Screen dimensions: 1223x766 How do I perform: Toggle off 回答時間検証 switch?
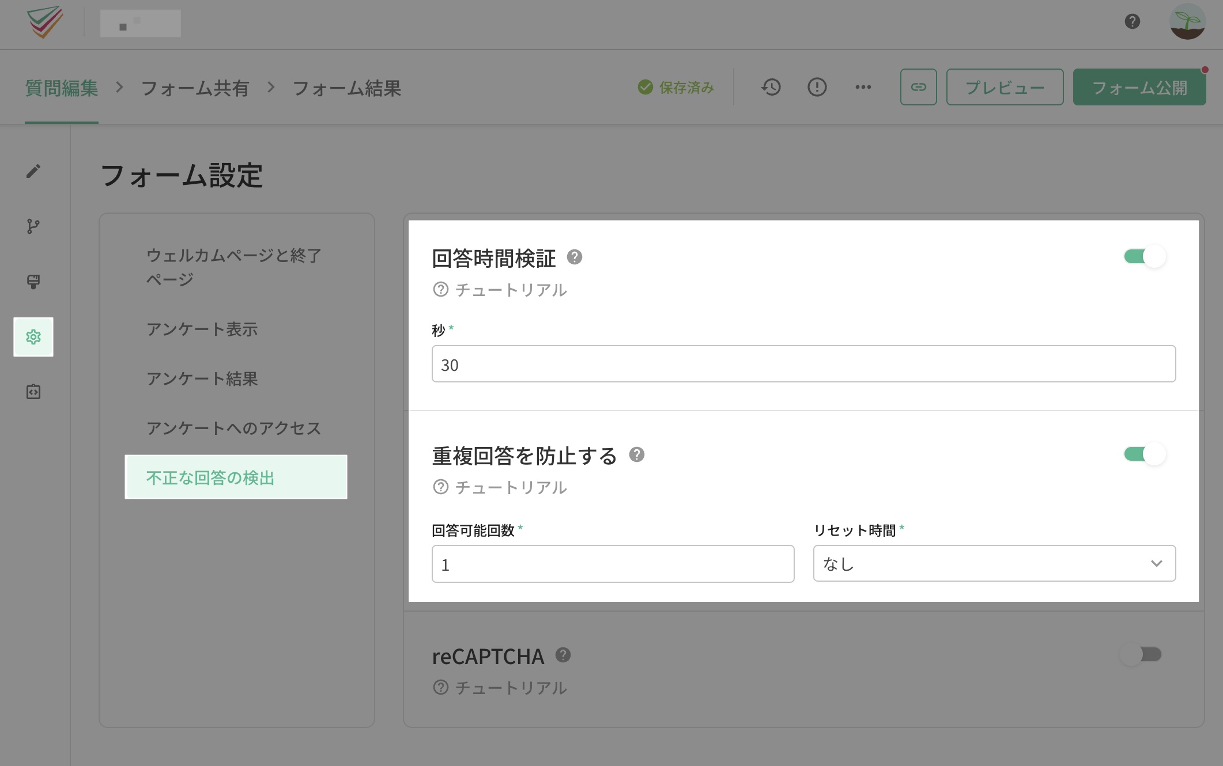tap(1145, 256)
